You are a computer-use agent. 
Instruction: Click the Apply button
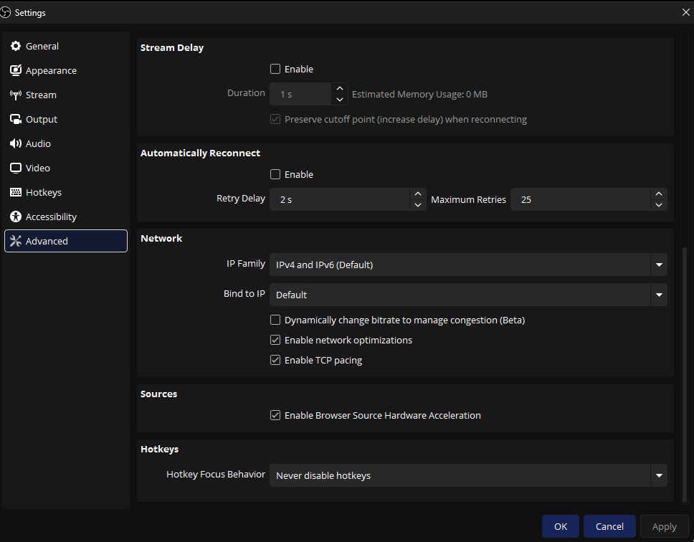pos(665,526)
